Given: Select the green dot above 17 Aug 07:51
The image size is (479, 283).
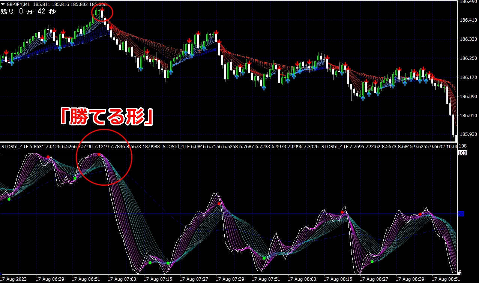Looking at the screenshot, I should [264, 258].
